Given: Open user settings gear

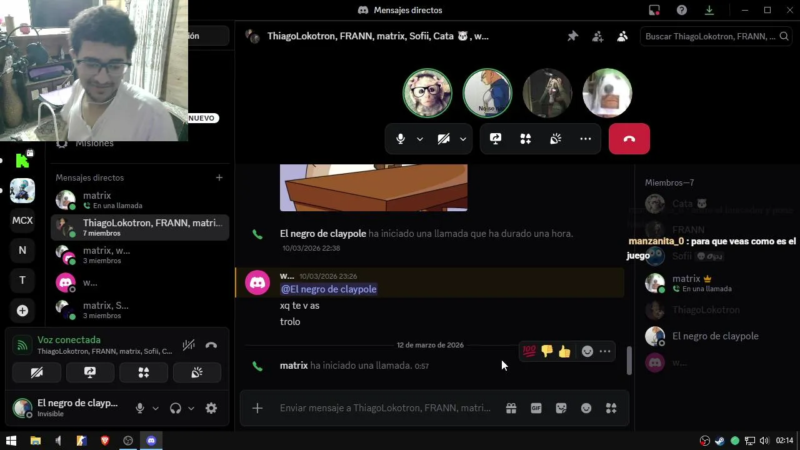Looking at the screenshot, I should (211, 408).
